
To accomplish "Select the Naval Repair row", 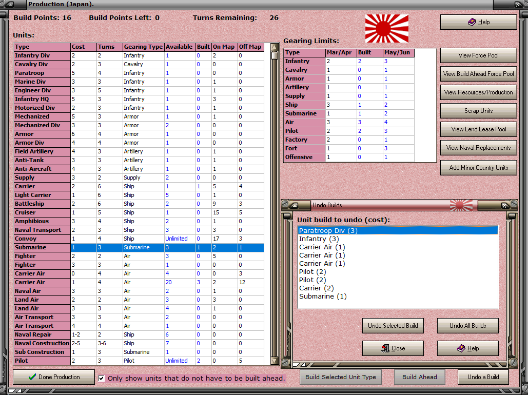I will 139,334.
